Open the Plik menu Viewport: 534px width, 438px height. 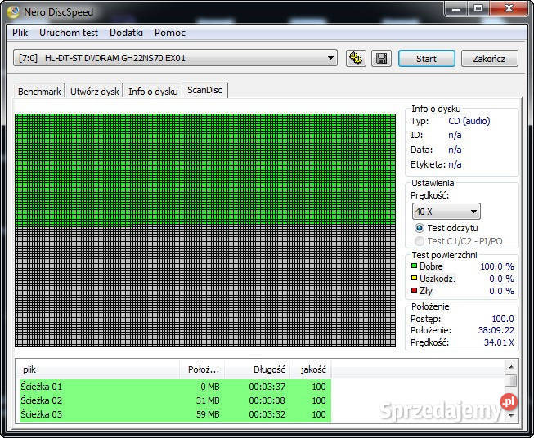(20, 33)
